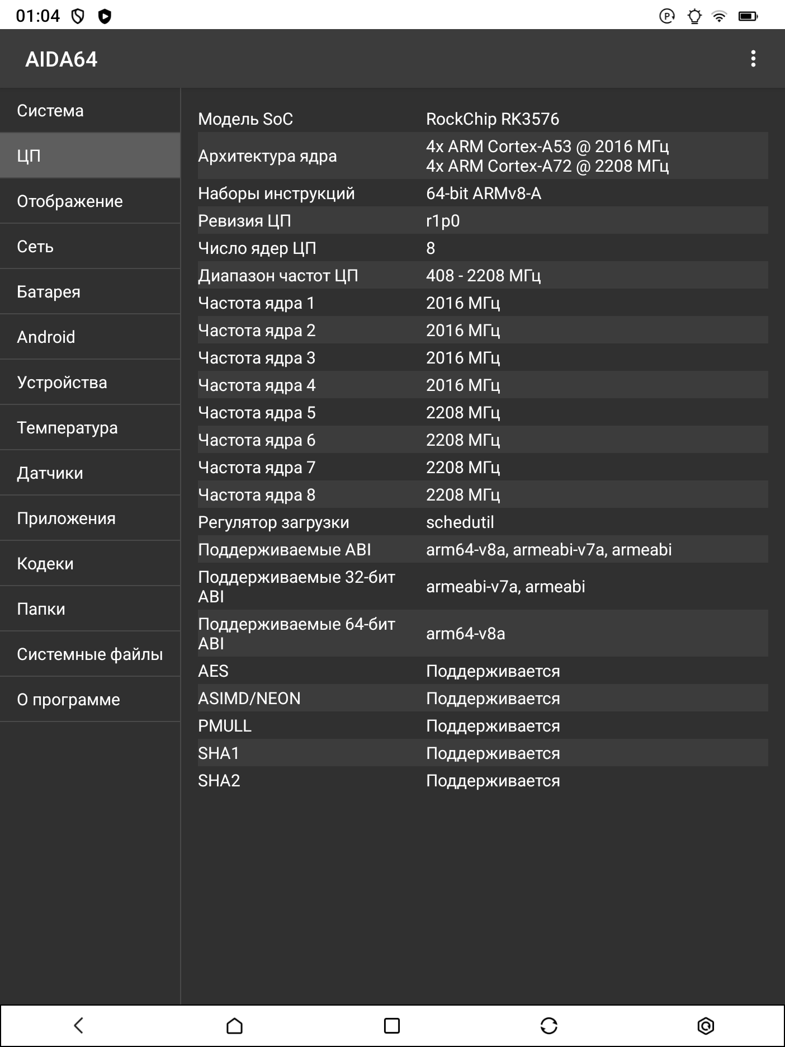Open О программе page
The height and width of the screenshot is (1047, 785).
[90, 700]
